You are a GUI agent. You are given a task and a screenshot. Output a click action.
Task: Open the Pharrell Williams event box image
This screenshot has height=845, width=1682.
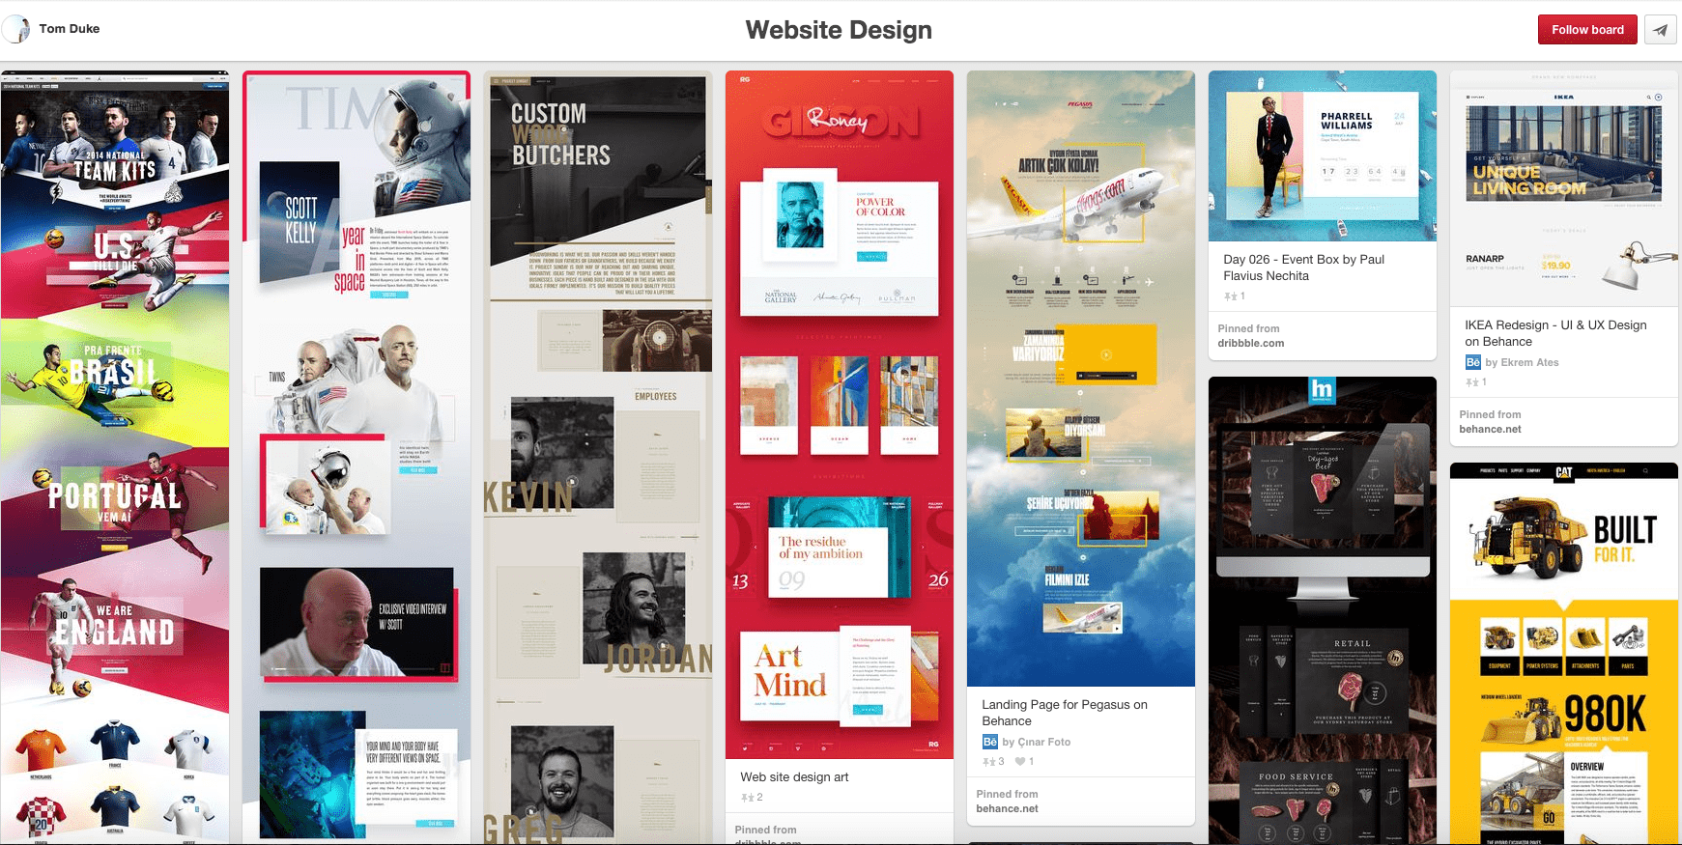click(x=1323, y=155)
